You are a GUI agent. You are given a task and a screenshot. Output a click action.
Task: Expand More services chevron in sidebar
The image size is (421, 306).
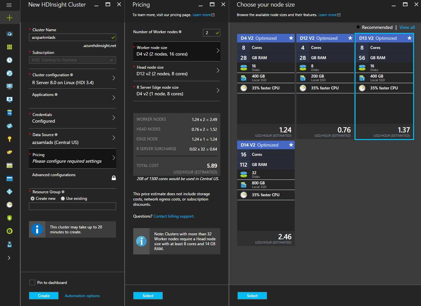pyautogui.click(x=9, y=258)
